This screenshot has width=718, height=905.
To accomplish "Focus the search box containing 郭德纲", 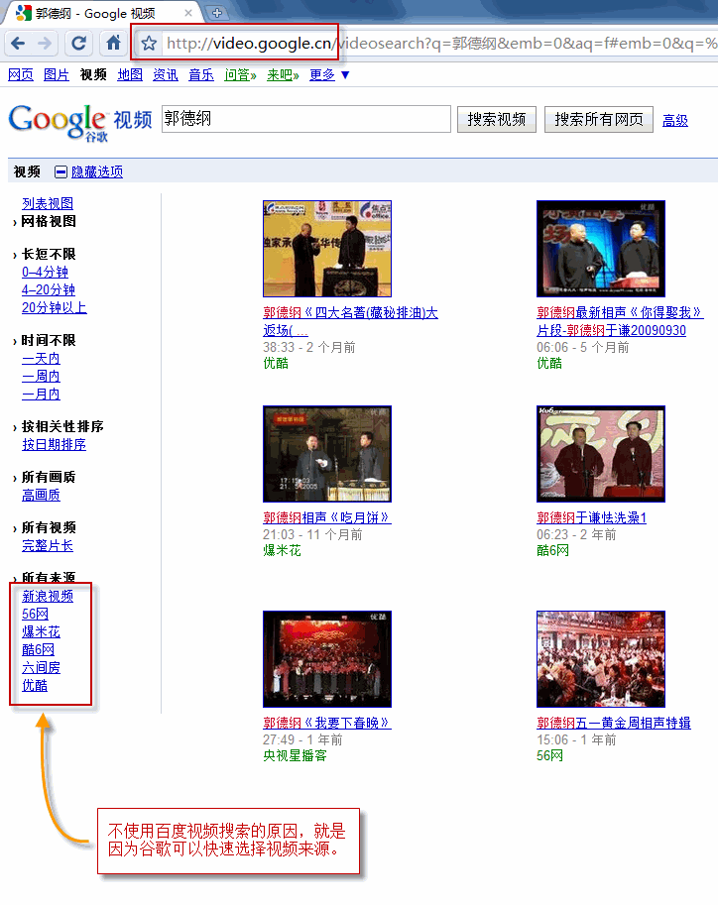I will click(306, 119).
